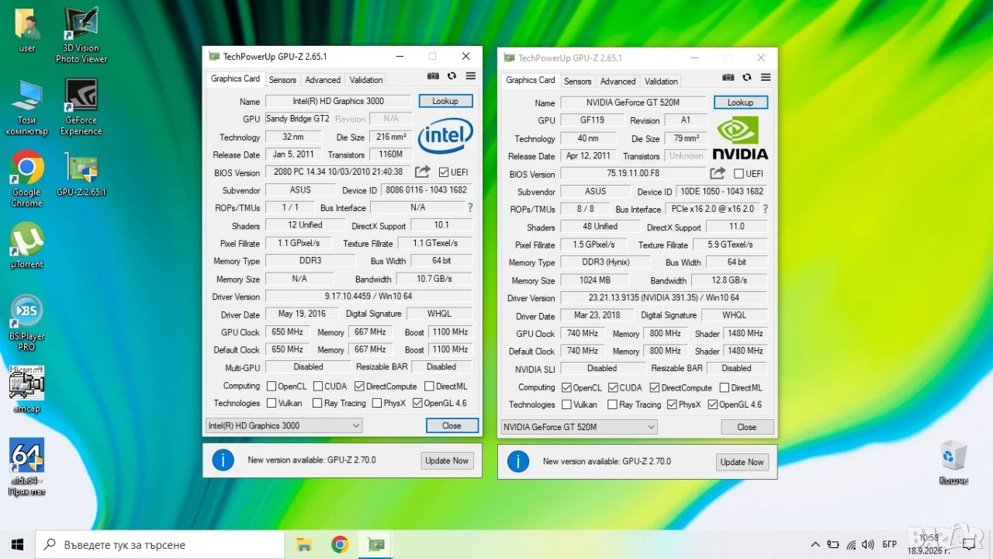Viewport: 993px width, 559px height.
Task: Switch to Sensors tab in Intel GPU-Z window
Action: [x=282, y=80]
